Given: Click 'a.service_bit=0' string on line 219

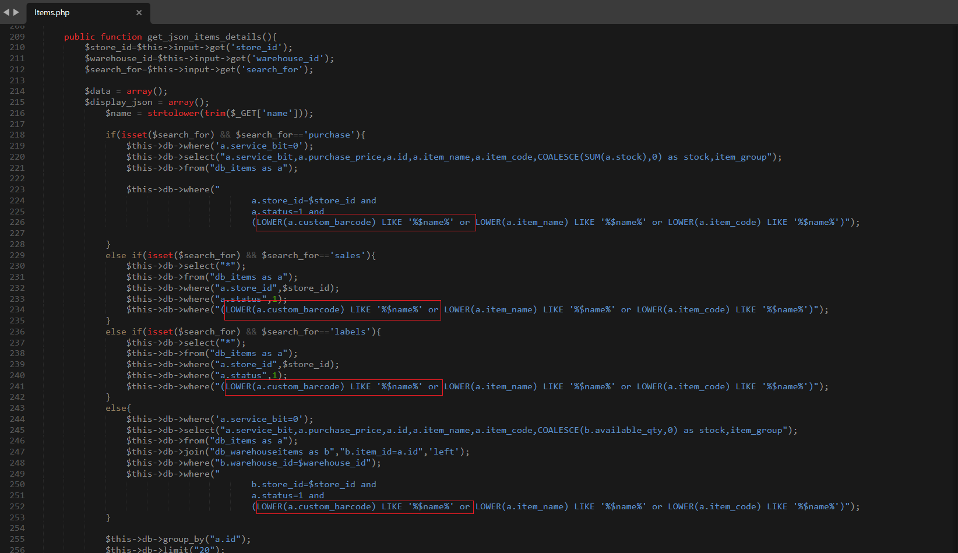Looking at the screenshot, I should [259, 146].
